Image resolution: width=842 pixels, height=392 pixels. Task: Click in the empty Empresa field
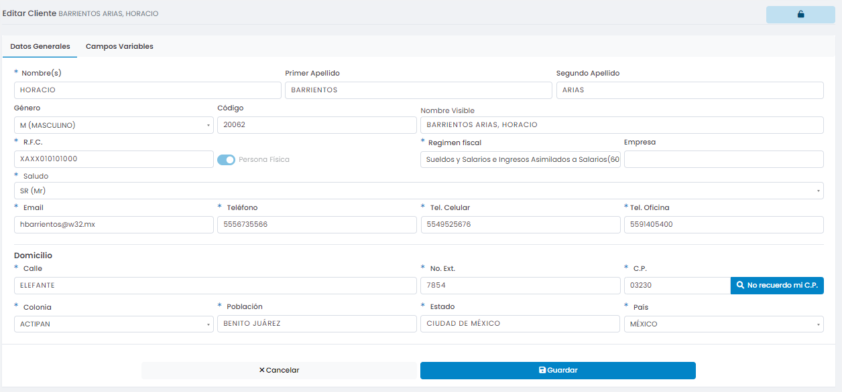(x=723, y=159)
